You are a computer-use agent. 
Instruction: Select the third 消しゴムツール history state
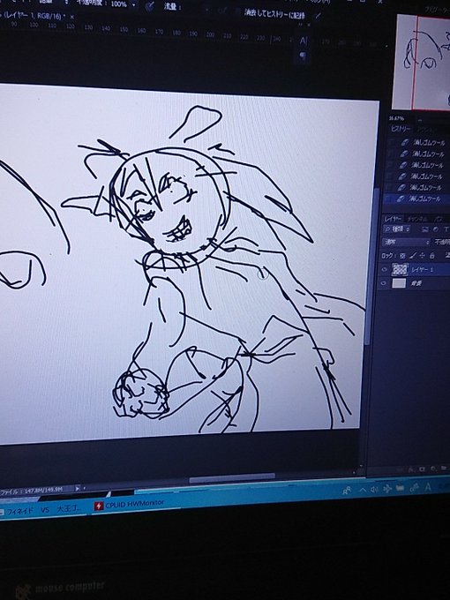click(x=422, y=165)
